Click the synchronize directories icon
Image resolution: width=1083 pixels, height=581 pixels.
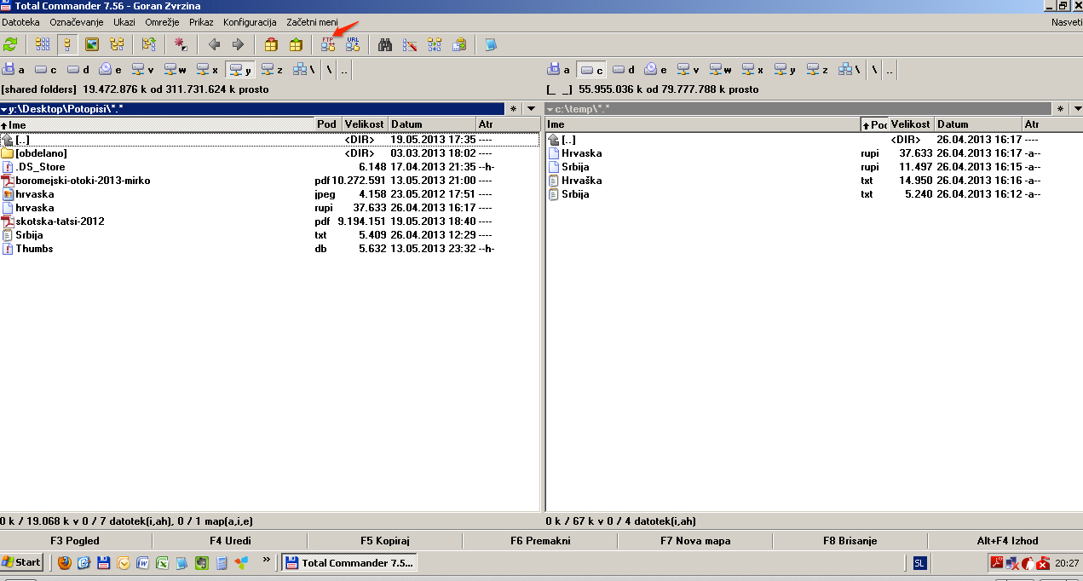[435, 44]
